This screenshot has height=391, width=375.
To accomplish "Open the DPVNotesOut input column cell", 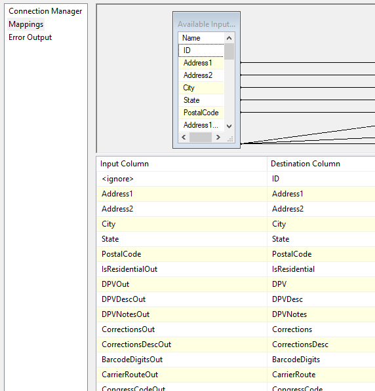I will click(182, 314).
